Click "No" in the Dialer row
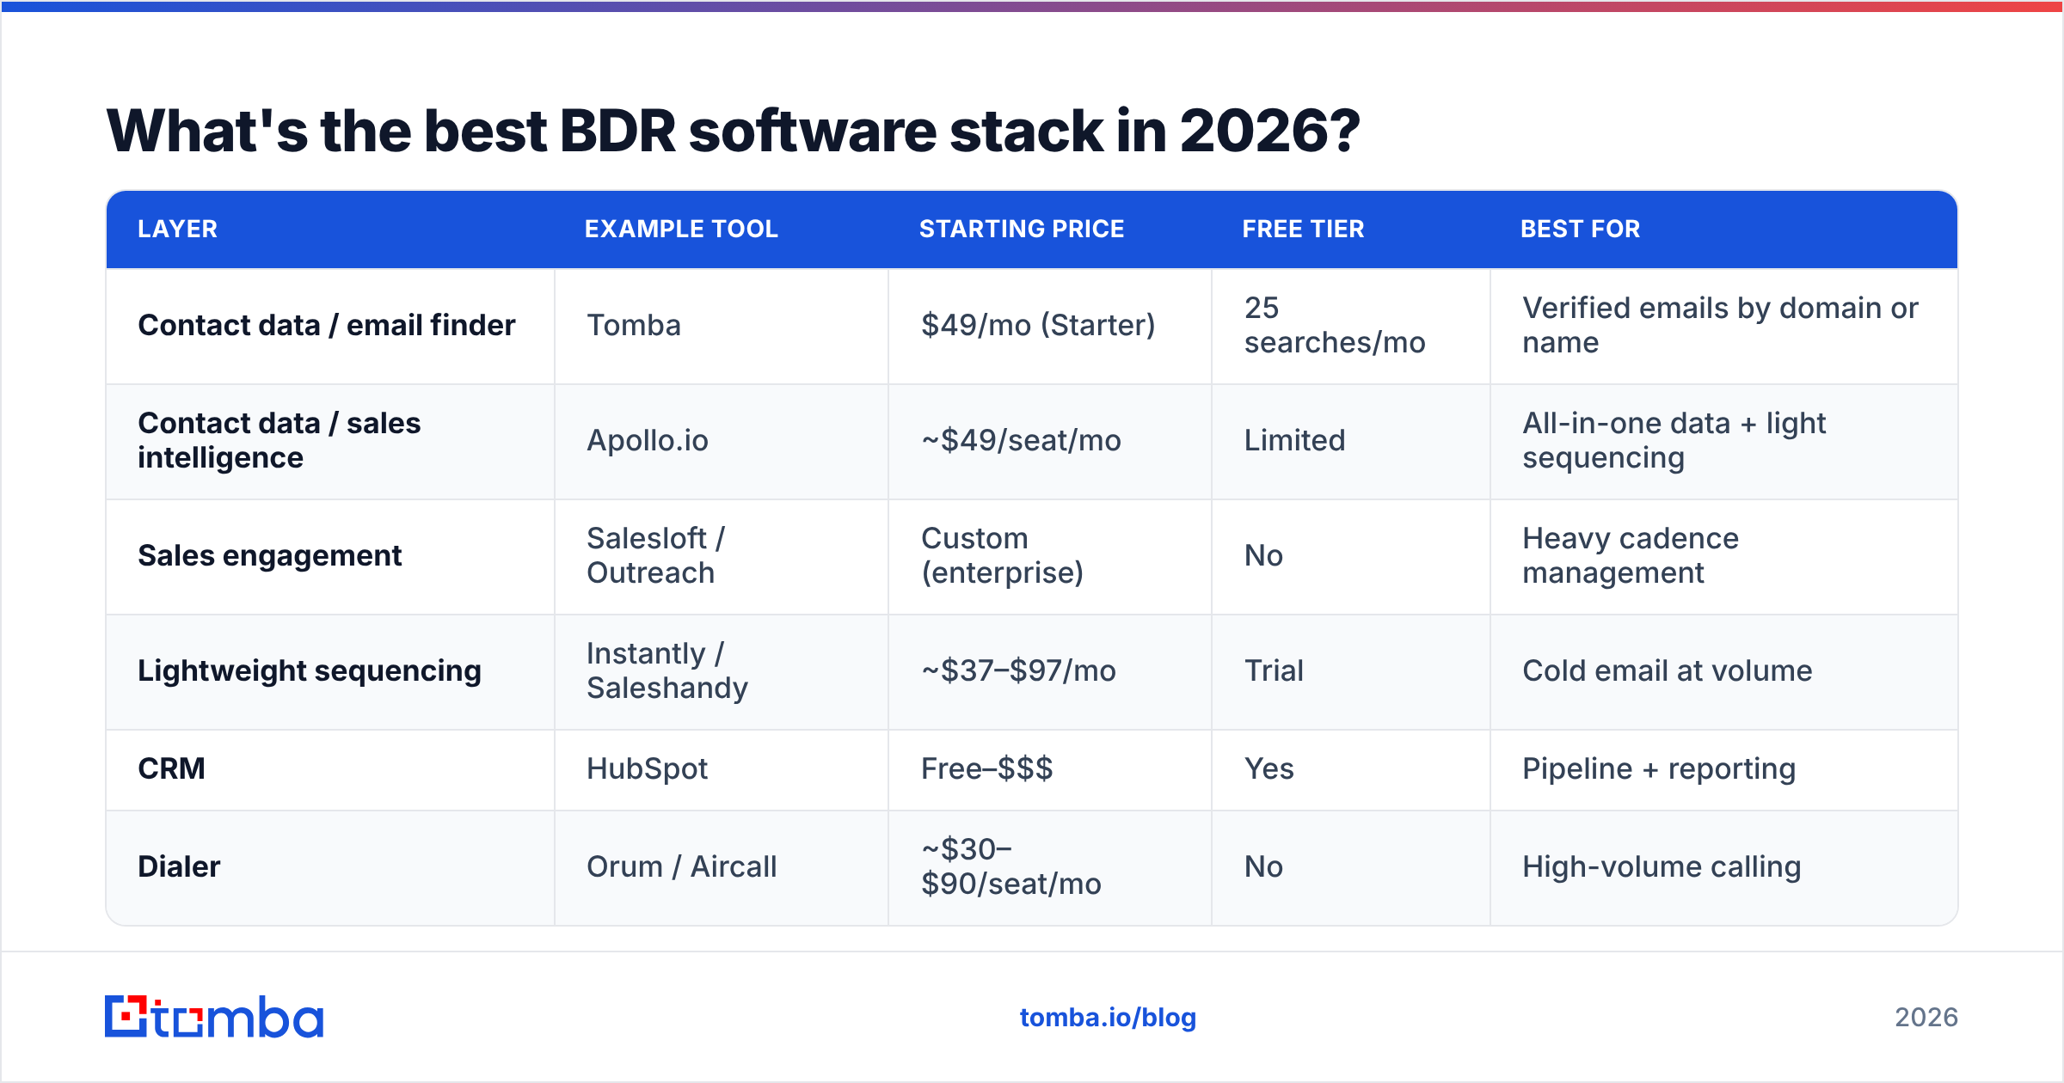Image resolution: width=2064 pixels, height=1083 pixels. 1351,867
